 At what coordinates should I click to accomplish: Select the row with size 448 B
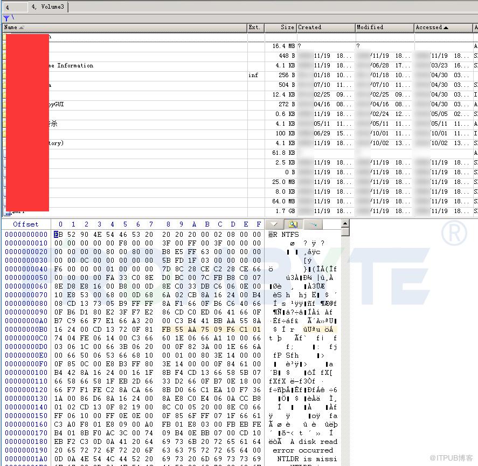[x=240, y=56]
